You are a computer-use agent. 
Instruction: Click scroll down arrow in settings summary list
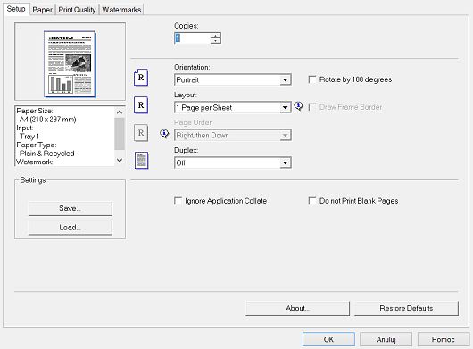[x=120, y=160]
